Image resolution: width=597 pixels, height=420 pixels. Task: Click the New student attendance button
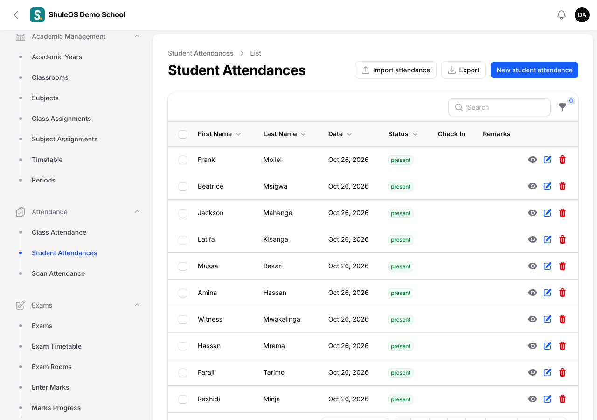pyautogui.click(x=535, y=70)
